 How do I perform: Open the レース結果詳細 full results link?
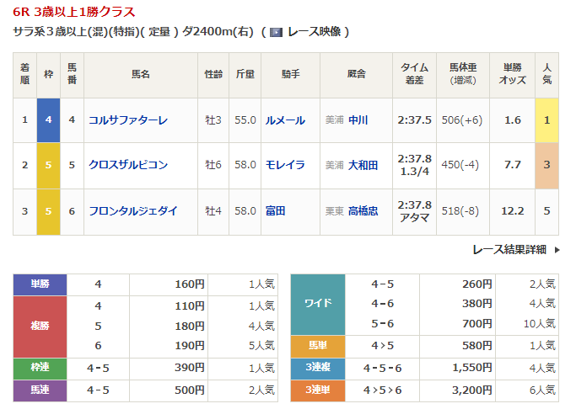[x=509, y=249]
